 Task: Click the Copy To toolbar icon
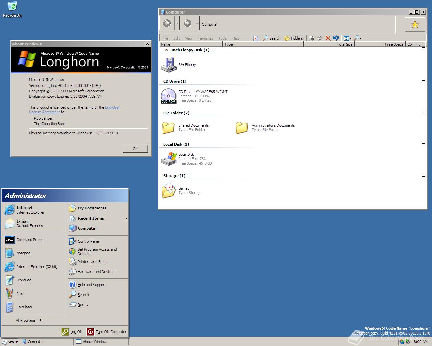[320, 38]
